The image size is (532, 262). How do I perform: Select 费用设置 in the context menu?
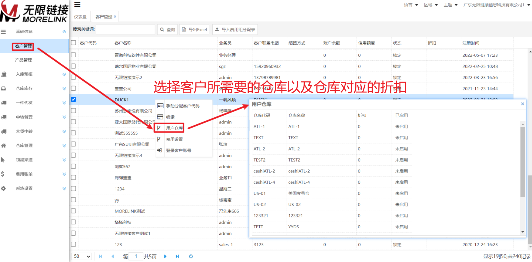[x=183, y=139]
